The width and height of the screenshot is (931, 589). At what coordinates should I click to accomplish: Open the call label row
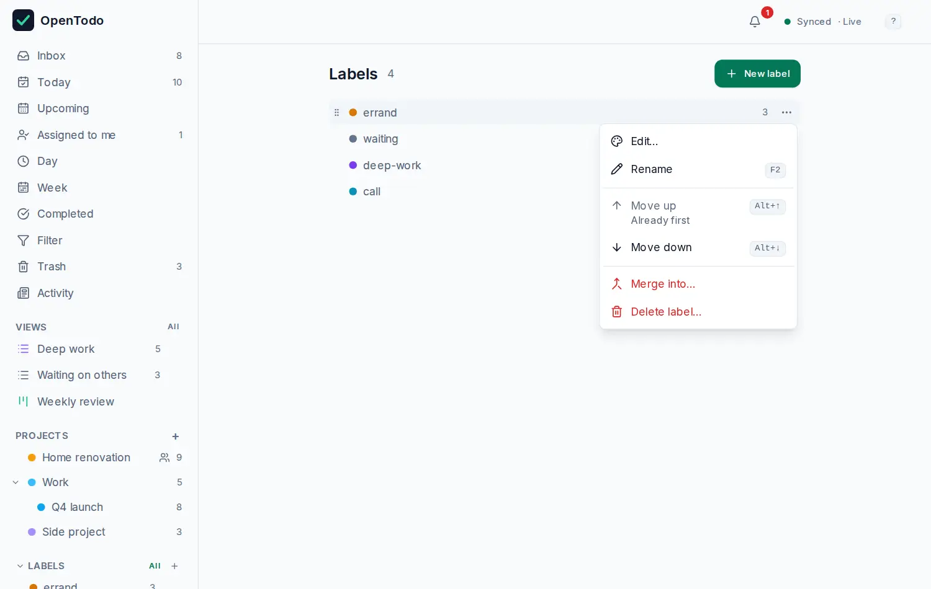point(565,192)
